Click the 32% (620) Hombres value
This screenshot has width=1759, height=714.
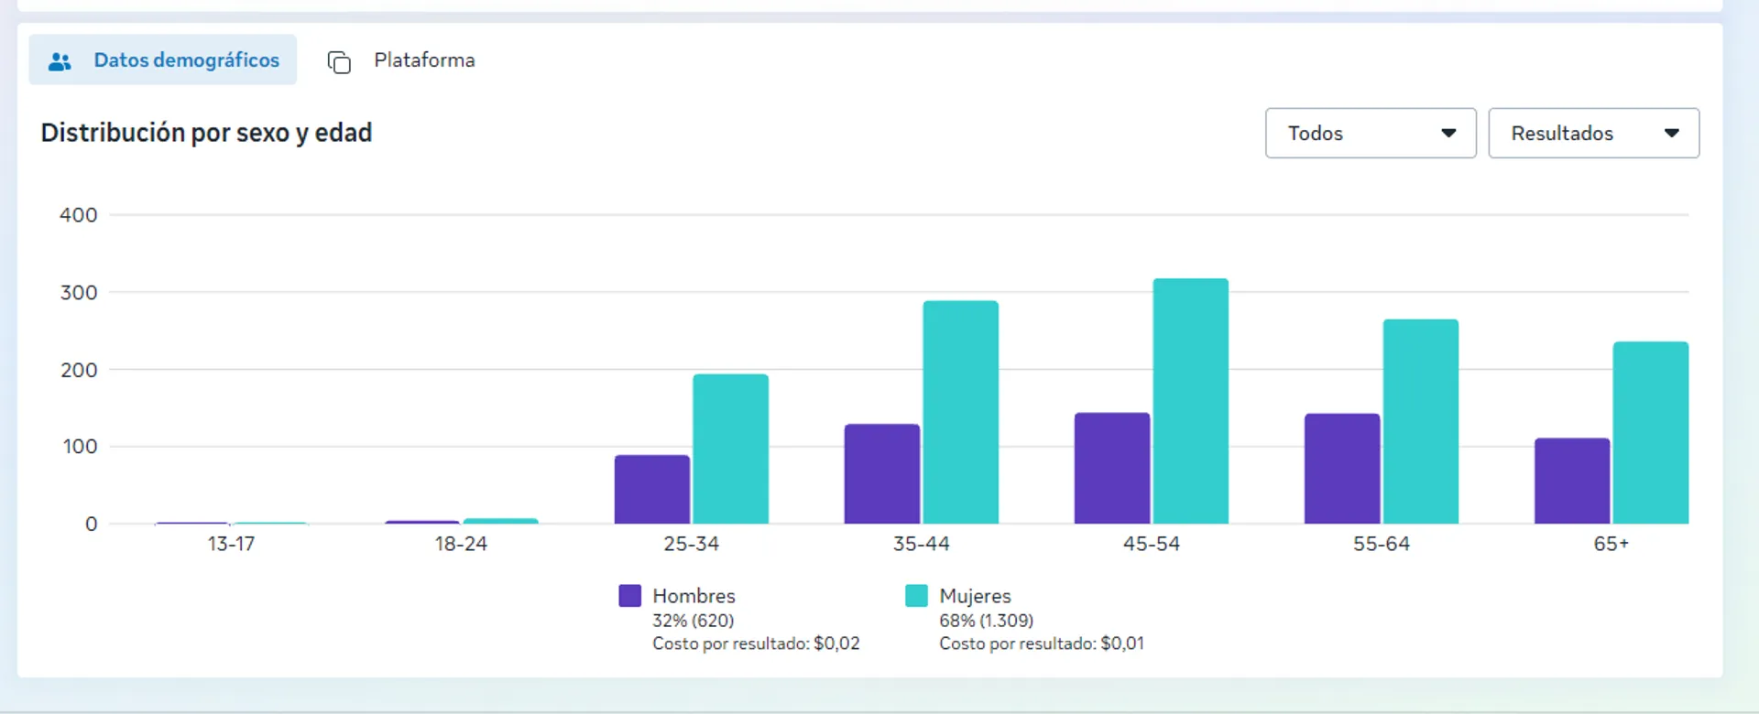click(x=693, y=621)
